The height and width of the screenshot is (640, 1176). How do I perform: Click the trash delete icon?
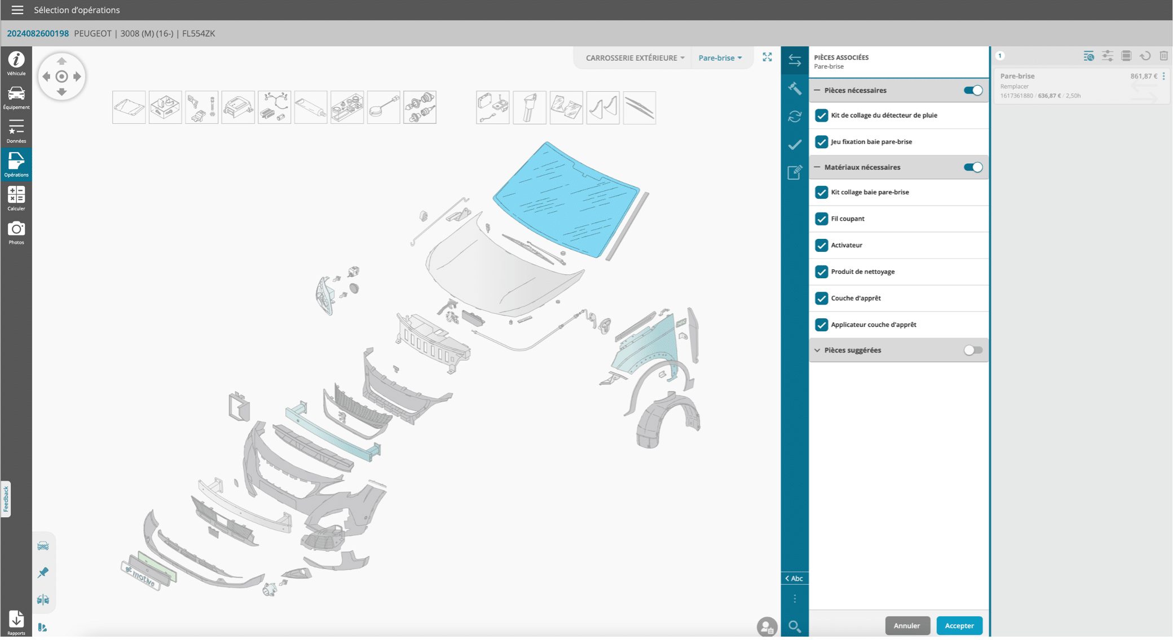coord(1164,56)
